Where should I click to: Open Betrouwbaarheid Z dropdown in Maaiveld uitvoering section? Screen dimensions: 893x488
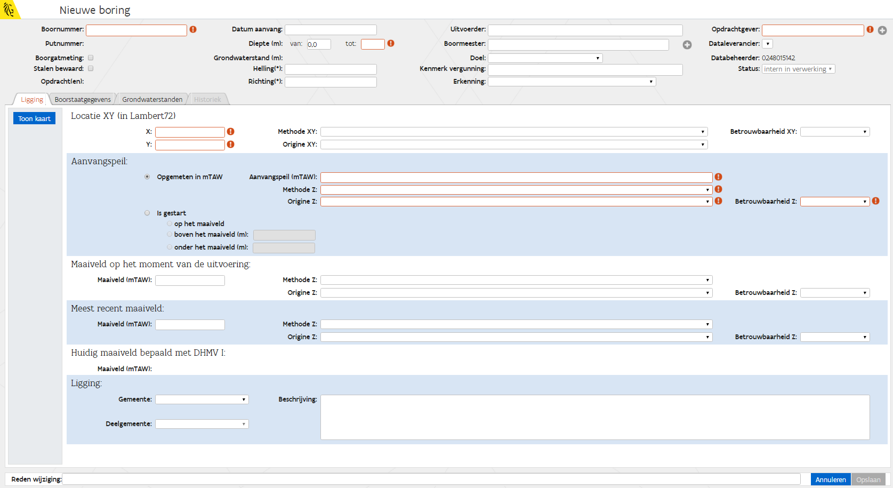coord(835,293)
